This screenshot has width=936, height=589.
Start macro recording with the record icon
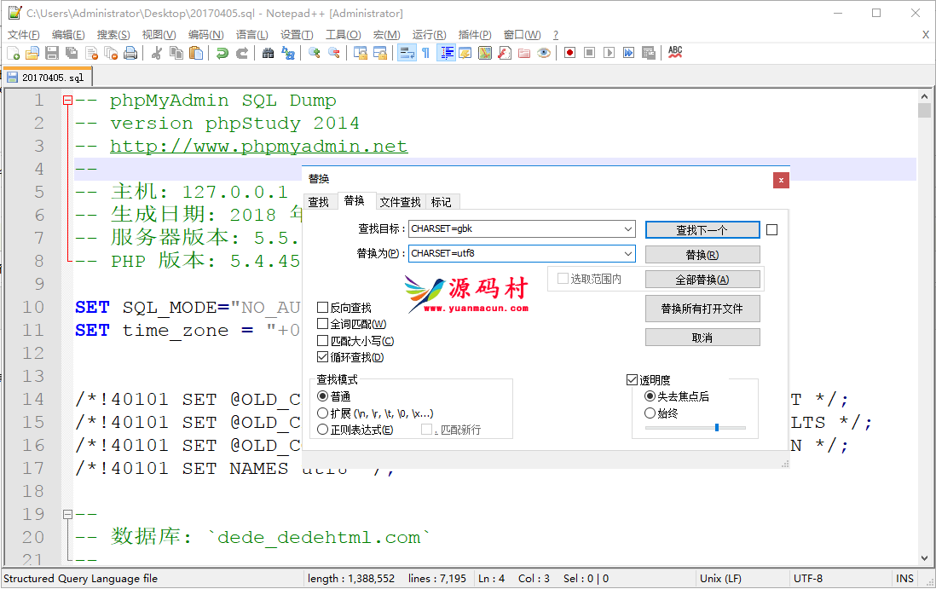click(569, 52)
